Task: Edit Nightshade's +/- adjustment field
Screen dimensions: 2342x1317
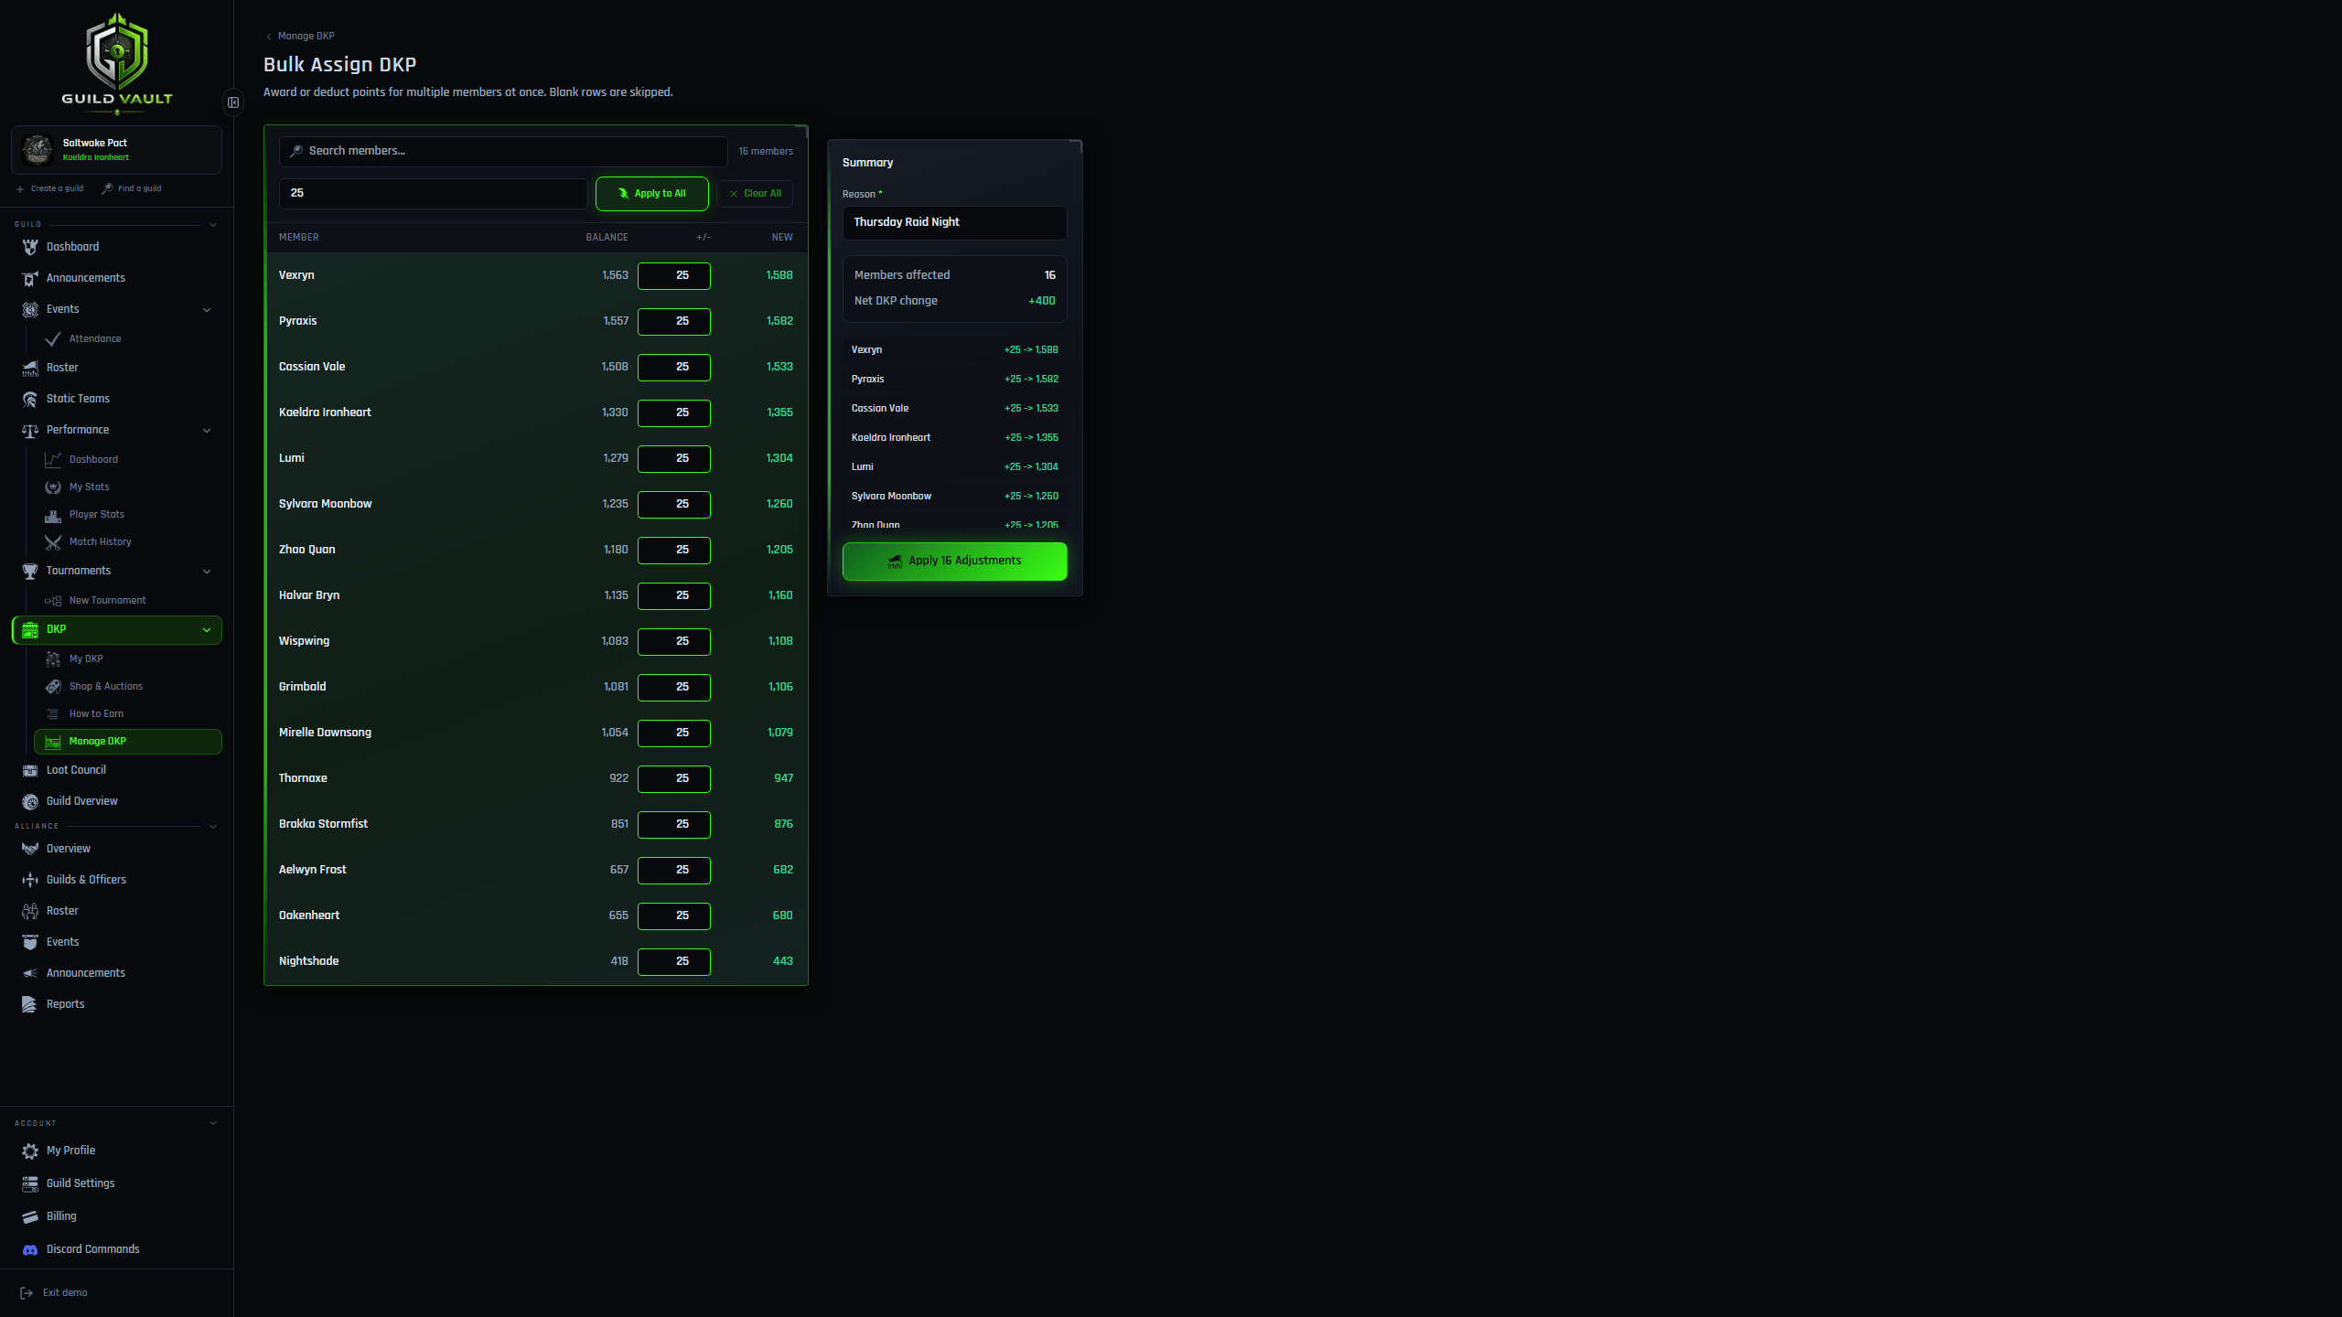Action: click(x=674, y=961)
